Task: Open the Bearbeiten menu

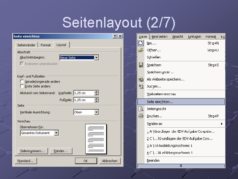Action: coord(160,36)
